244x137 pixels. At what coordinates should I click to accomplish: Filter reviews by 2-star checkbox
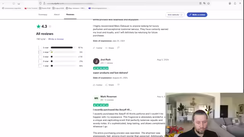[40, 61]
